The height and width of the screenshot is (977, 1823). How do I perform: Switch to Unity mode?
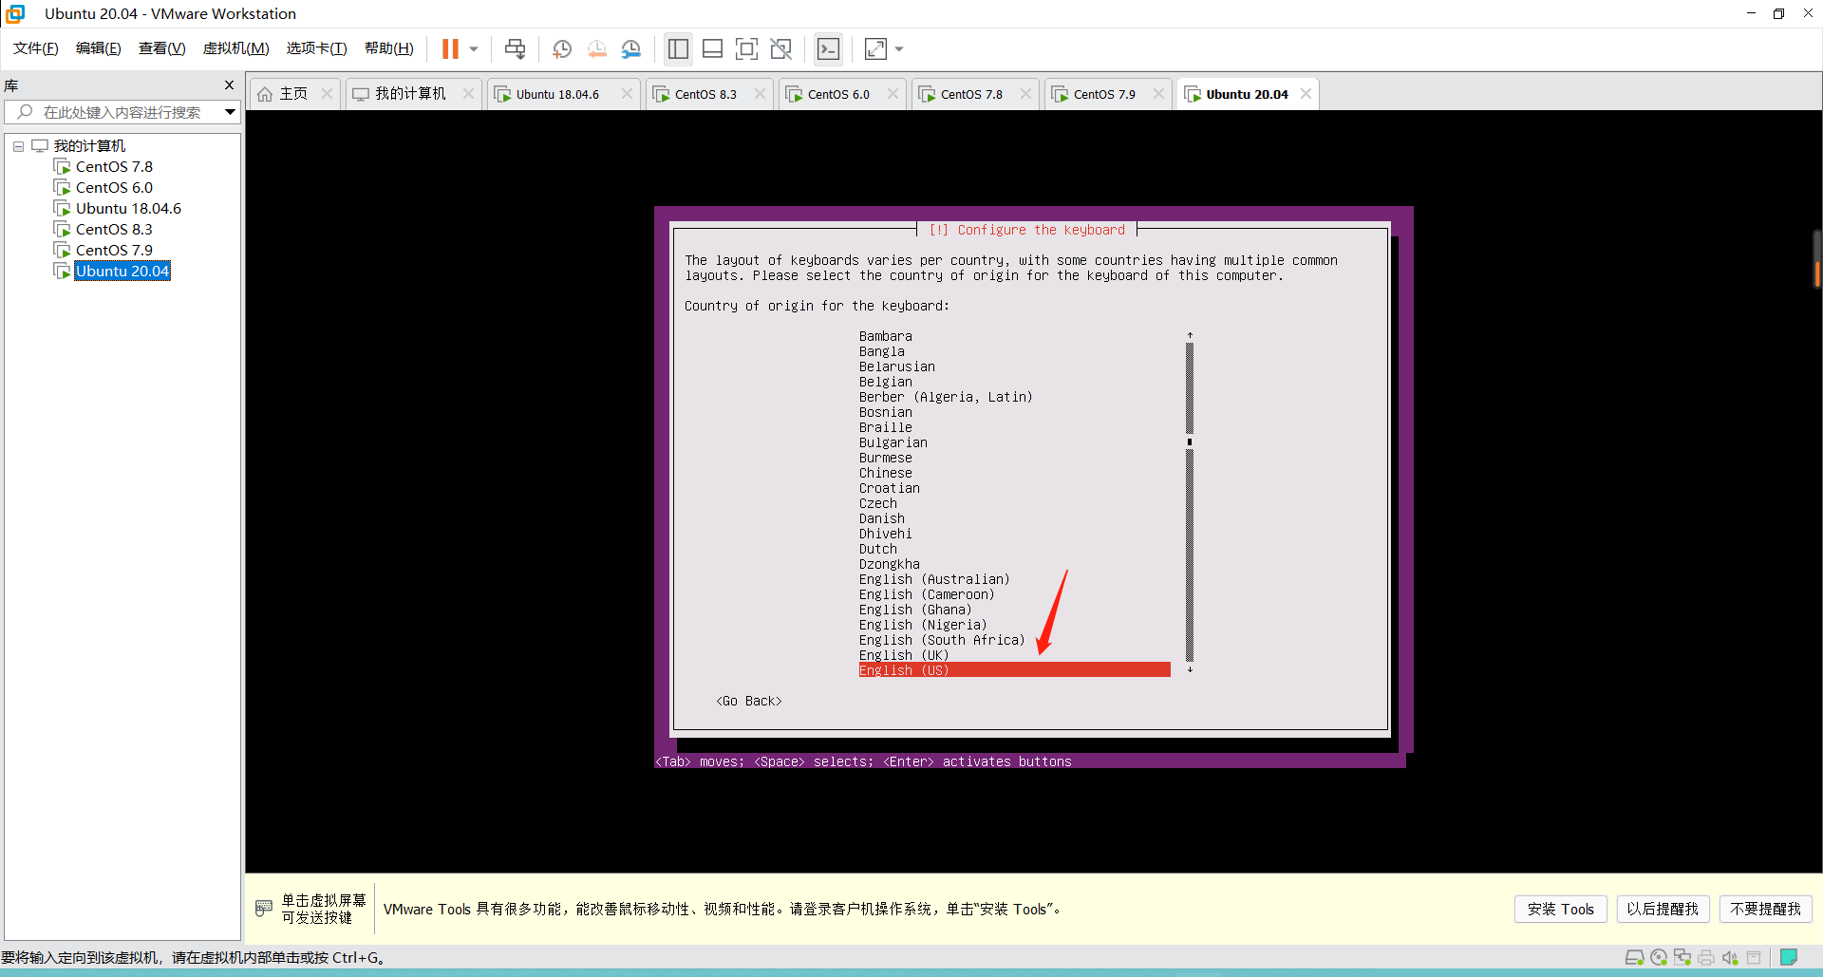[x=781, y=48]
